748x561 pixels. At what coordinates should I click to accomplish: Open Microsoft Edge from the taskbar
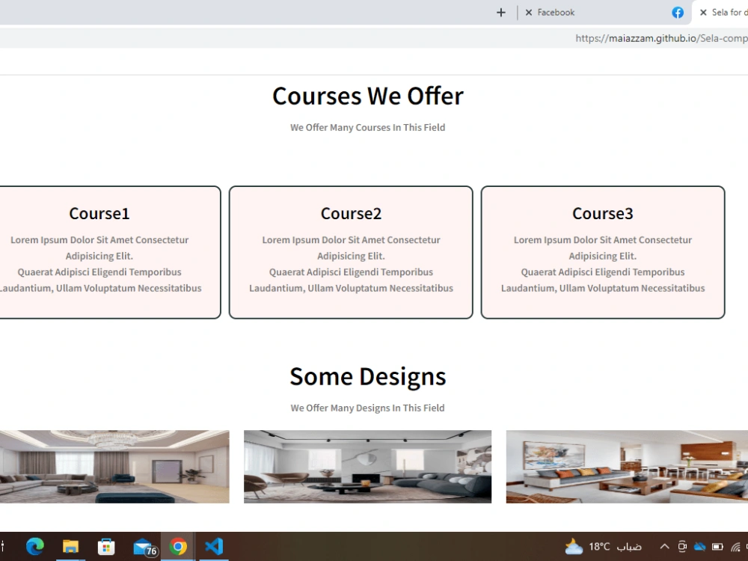tap(35, 546)
